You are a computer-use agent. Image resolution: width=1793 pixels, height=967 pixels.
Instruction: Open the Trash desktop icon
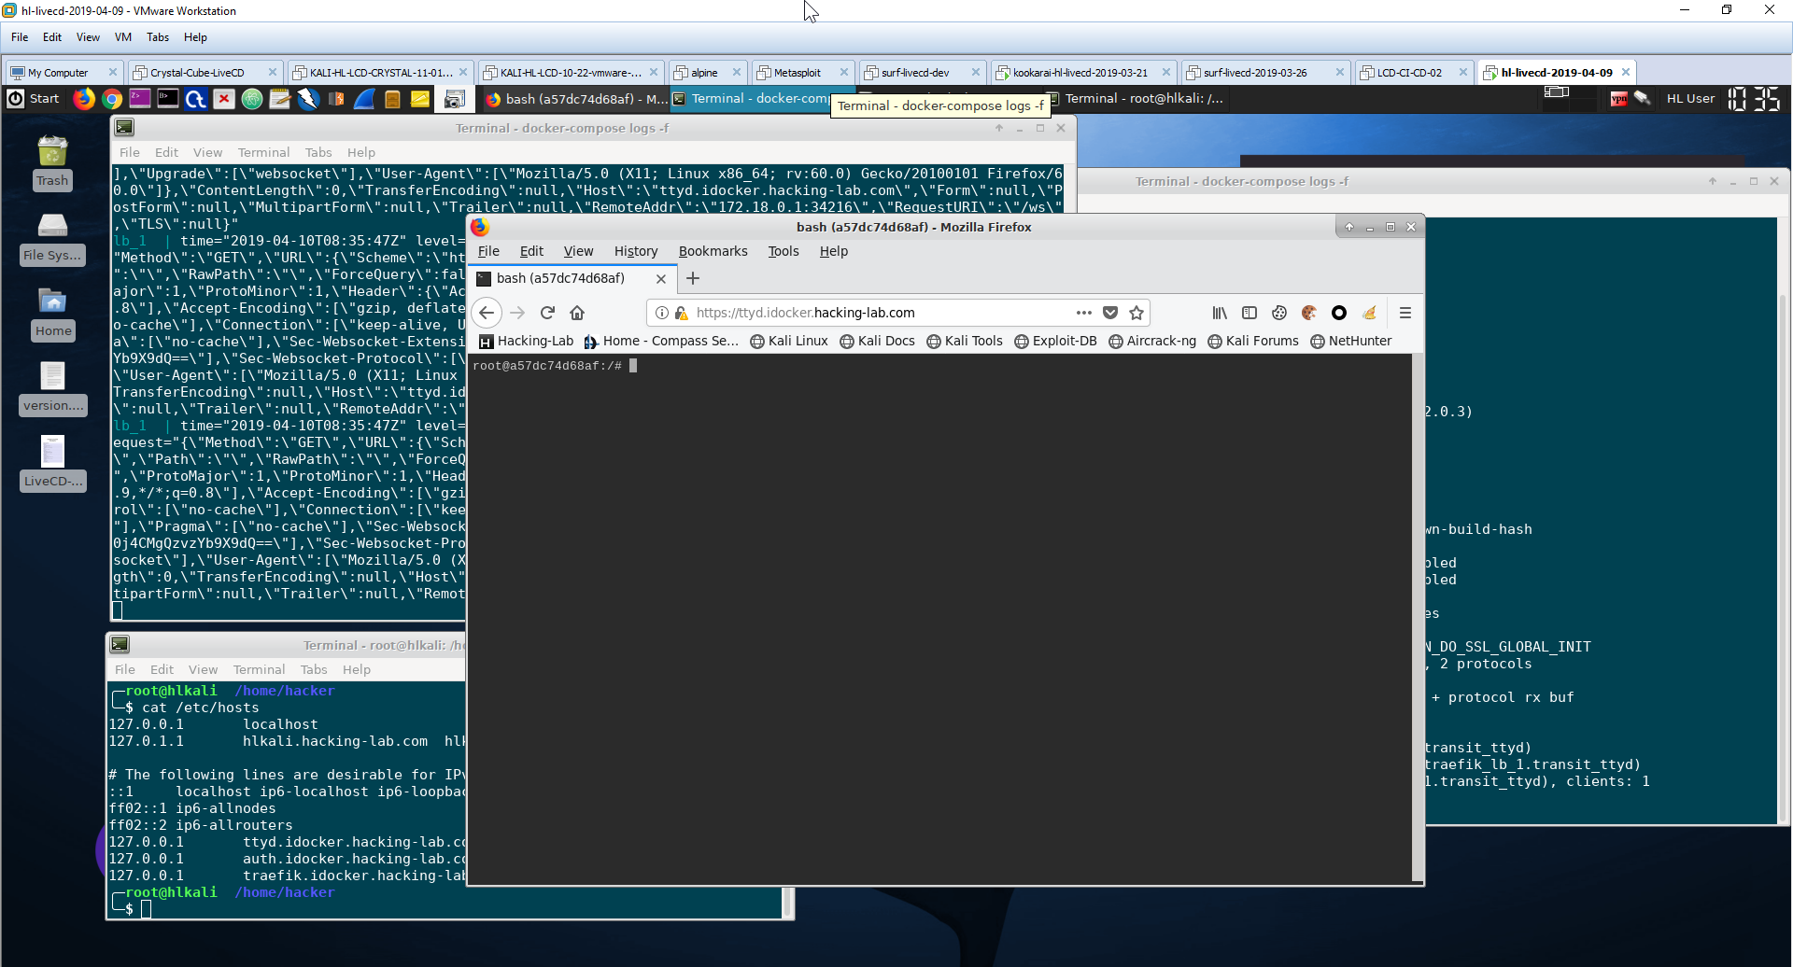[52, 162]
